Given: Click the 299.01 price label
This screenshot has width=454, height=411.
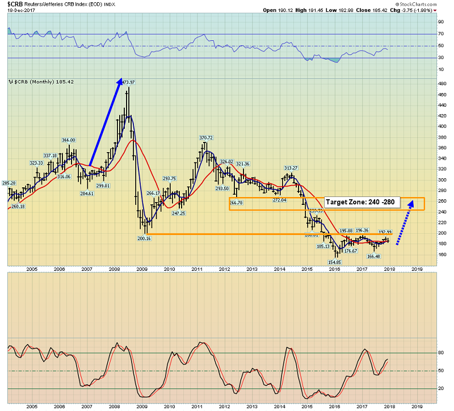Looking at the screenshot, I should coord(103,186).
